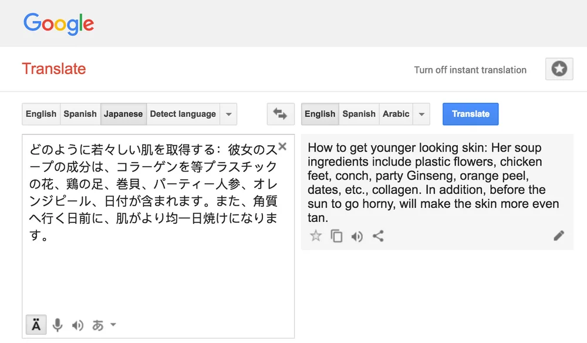Image resolution: width=587 pixels, height=343 pixels.
Task: Expand the source language list dropdown
Action: 228,114
